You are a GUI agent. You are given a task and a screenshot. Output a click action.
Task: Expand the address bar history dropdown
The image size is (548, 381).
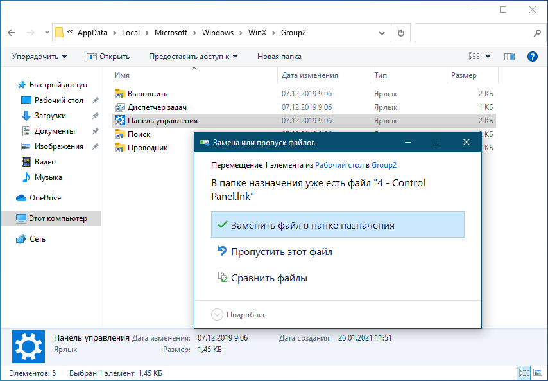382,33
